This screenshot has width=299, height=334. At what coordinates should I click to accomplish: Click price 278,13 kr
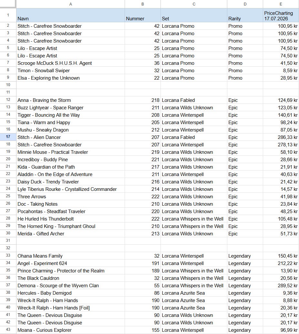pyautogui.click(x=281, y=145)
